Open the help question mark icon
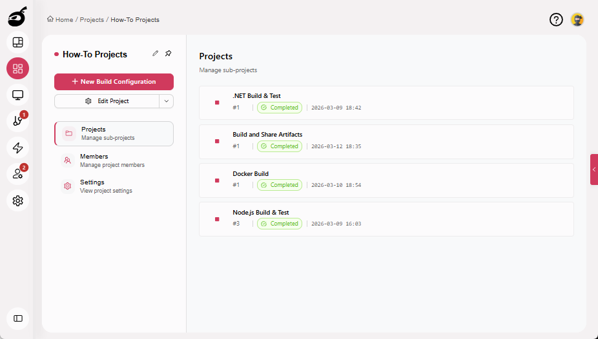This screenshot has height=339, width=598. pos(556,19)
